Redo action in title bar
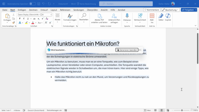Screen dimensions: 199x112 tap(49, 4)
